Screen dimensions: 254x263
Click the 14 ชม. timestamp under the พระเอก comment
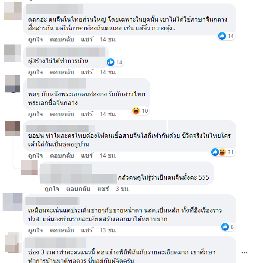108,114
